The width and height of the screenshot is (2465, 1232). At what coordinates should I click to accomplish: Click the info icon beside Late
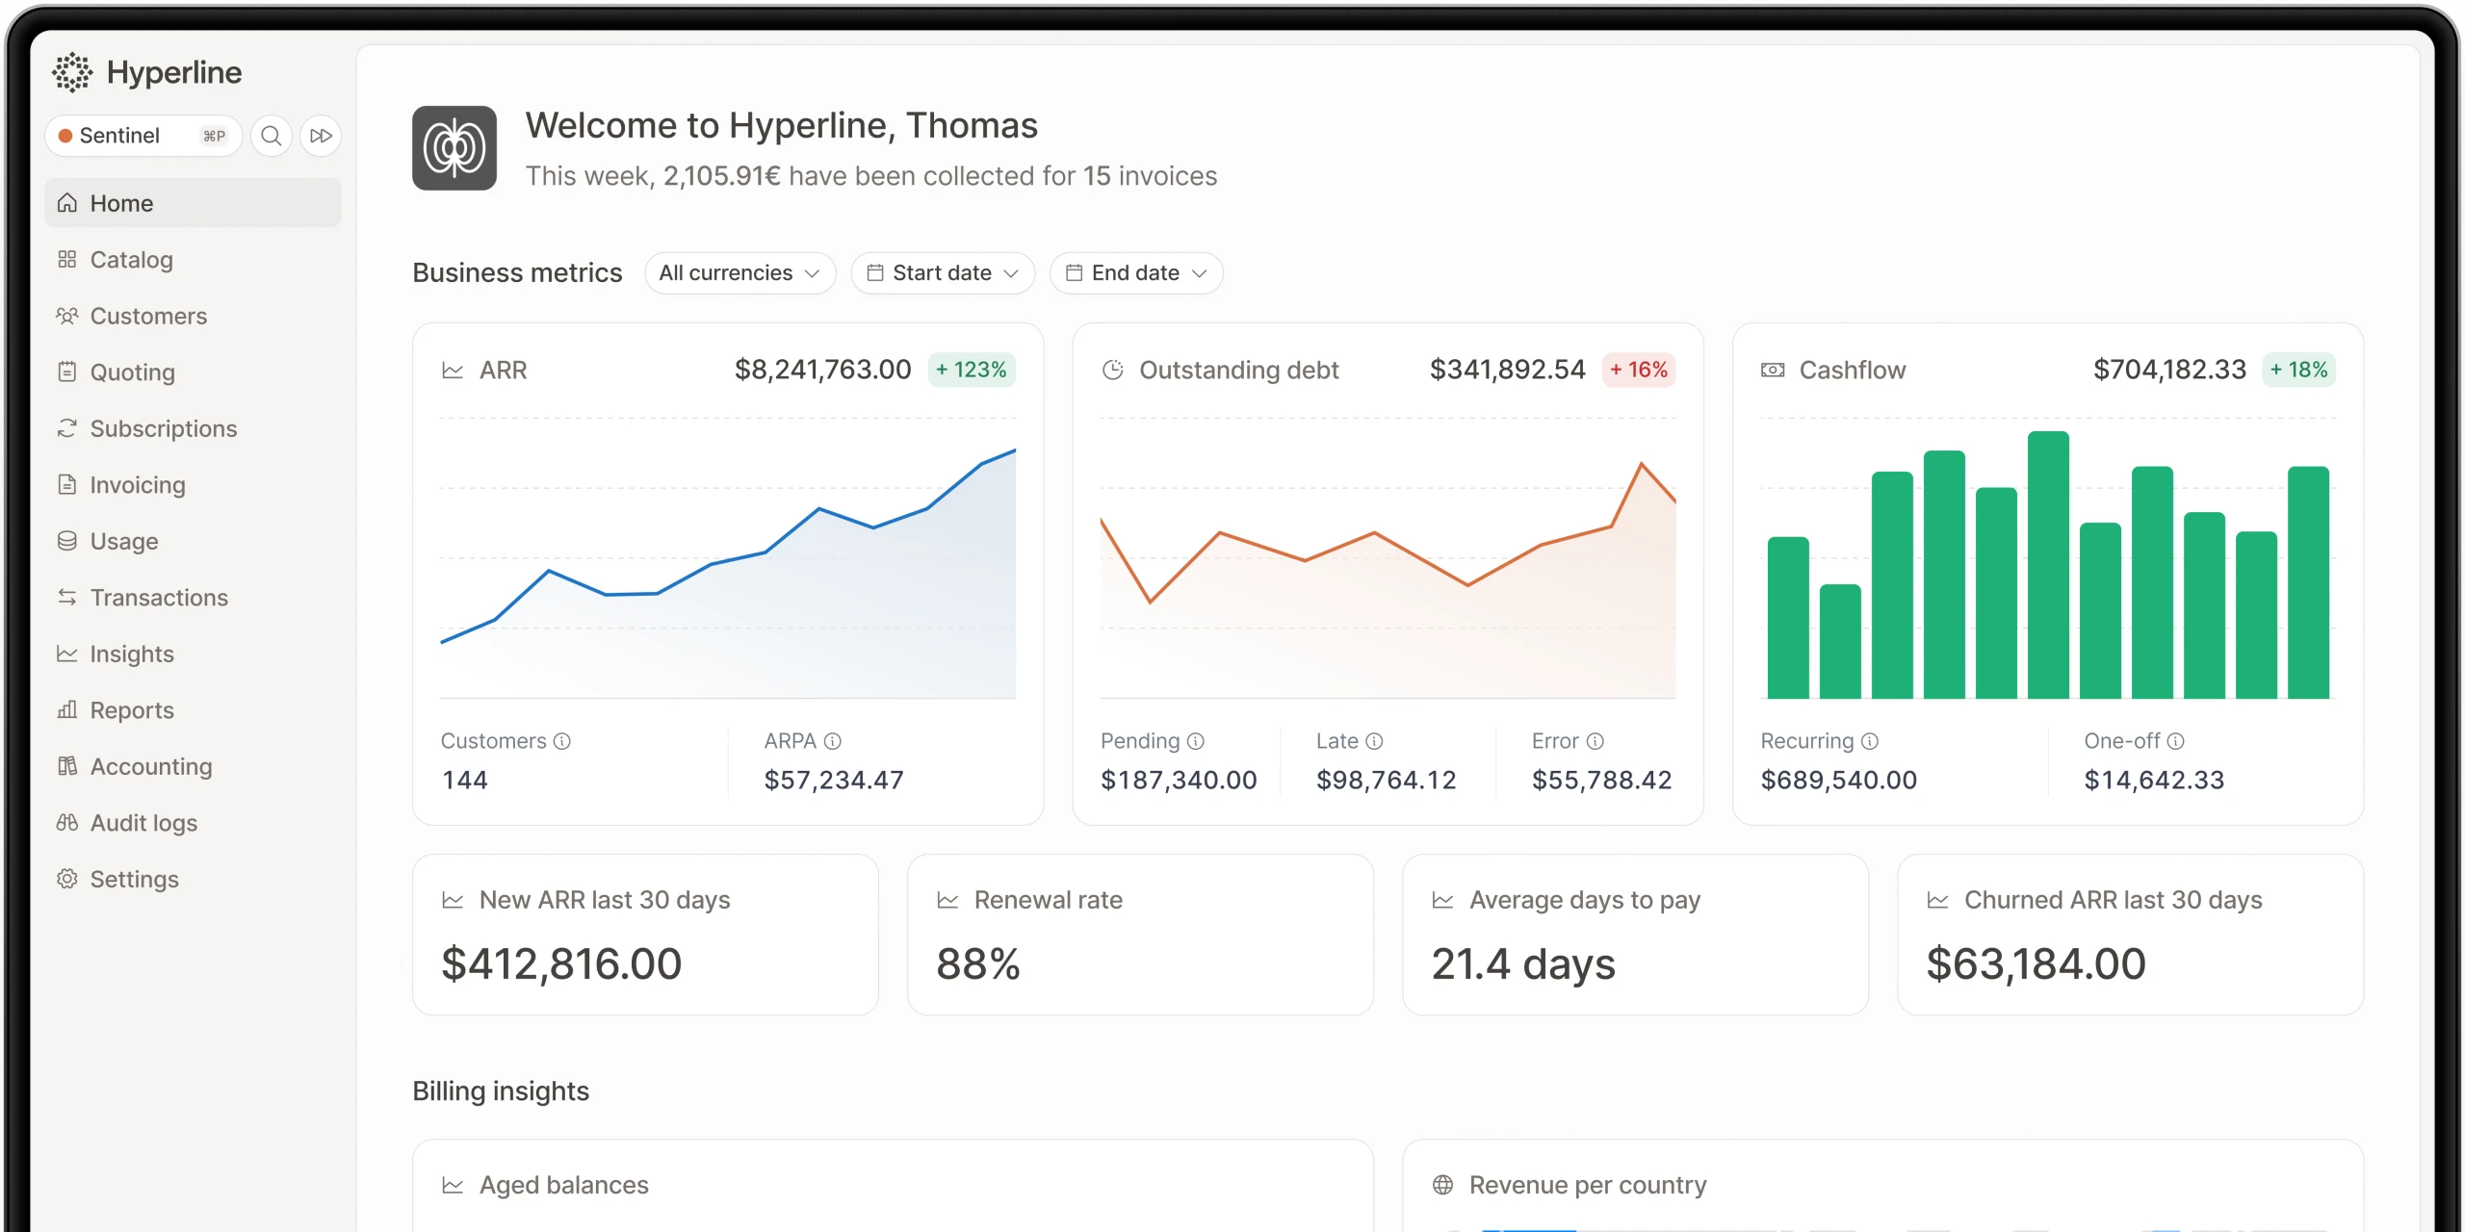tap(1375, 741)
